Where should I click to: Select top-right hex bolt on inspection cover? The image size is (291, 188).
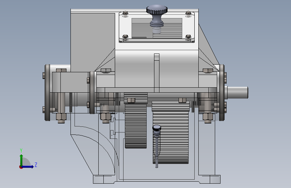coord(188,13)
